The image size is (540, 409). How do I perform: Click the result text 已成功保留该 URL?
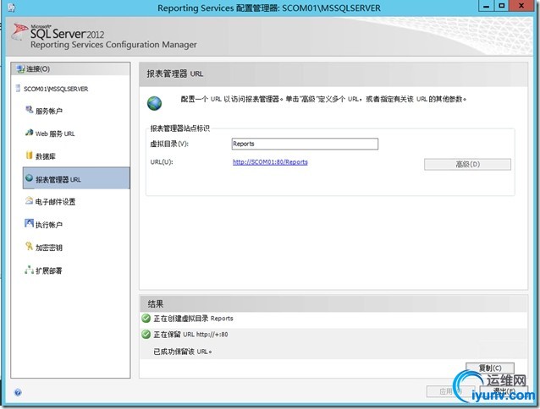(183, 352)
